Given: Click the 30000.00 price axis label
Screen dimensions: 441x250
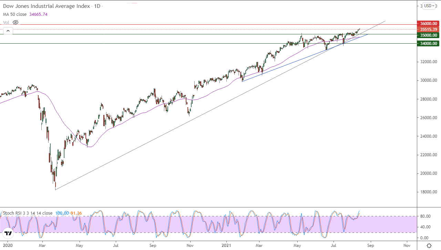Looking at the screenshot, I should coord(429,80).
